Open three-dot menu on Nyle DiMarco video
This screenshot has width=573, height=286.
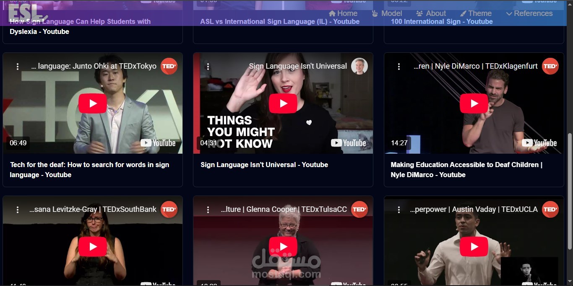(399, 66)
